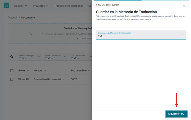Click the upload arrow icon in the drop zone

click(30, 34)
